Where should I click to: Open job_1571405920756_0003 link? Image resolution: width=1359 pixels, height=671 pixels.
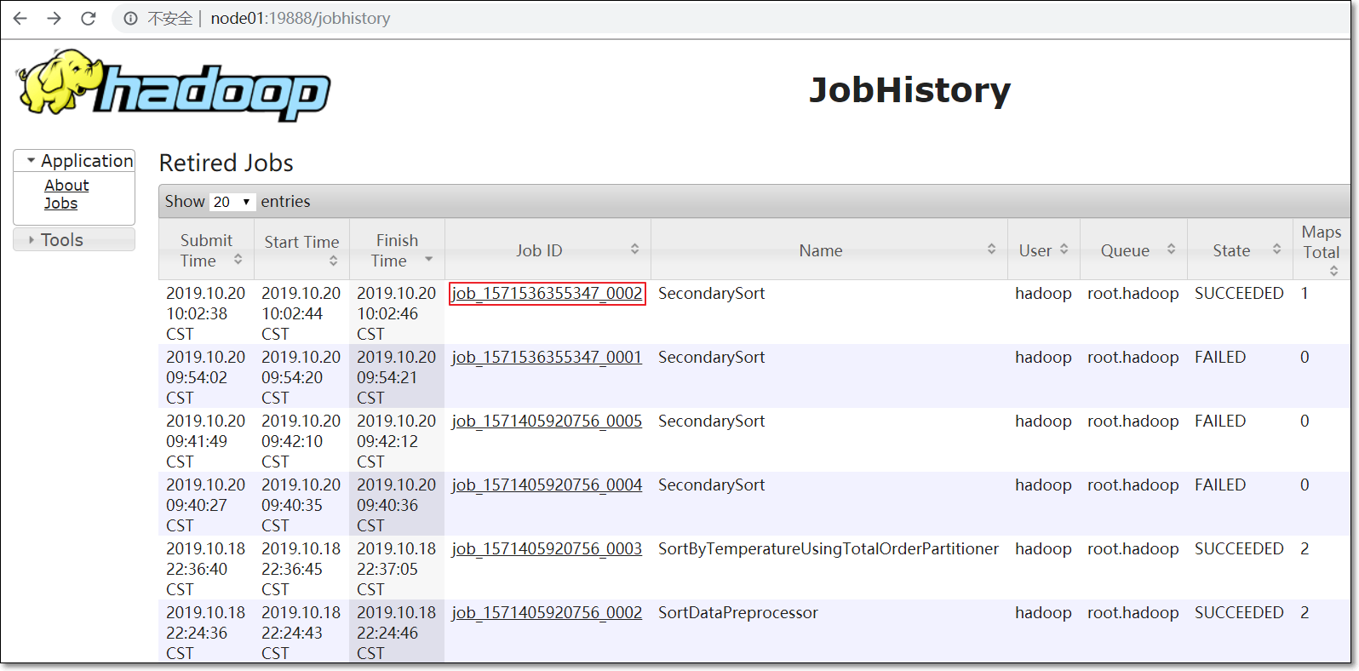pos(547,548)
